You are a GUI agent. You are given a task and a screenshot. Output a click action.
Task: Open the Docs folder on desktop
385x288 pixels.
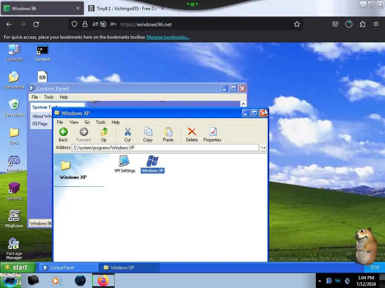pos(14,136)
